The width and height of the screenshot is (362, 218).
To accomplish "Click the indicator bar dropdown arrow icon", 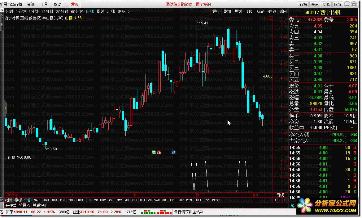I will click(x=2, y=200).
